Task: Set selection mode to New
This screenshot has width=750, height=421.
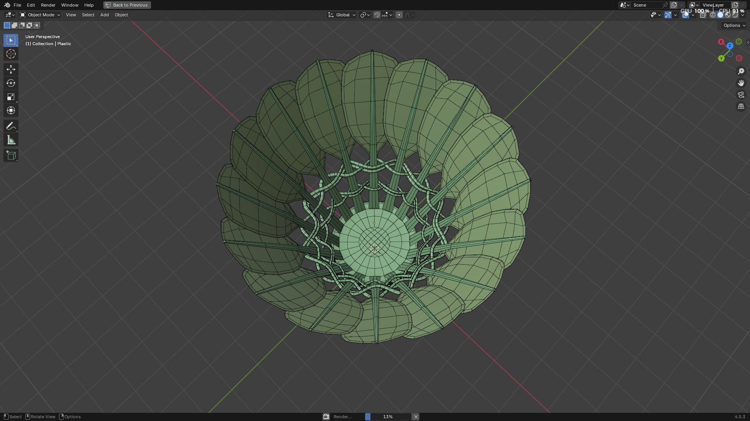Action: click(7, 25)
